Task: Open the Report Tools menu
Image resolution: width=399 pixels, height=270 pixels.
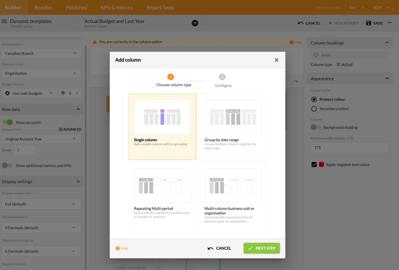Action: tap(160, 7)
